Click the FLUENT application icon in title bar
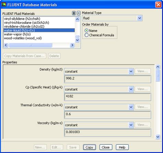 4,4
